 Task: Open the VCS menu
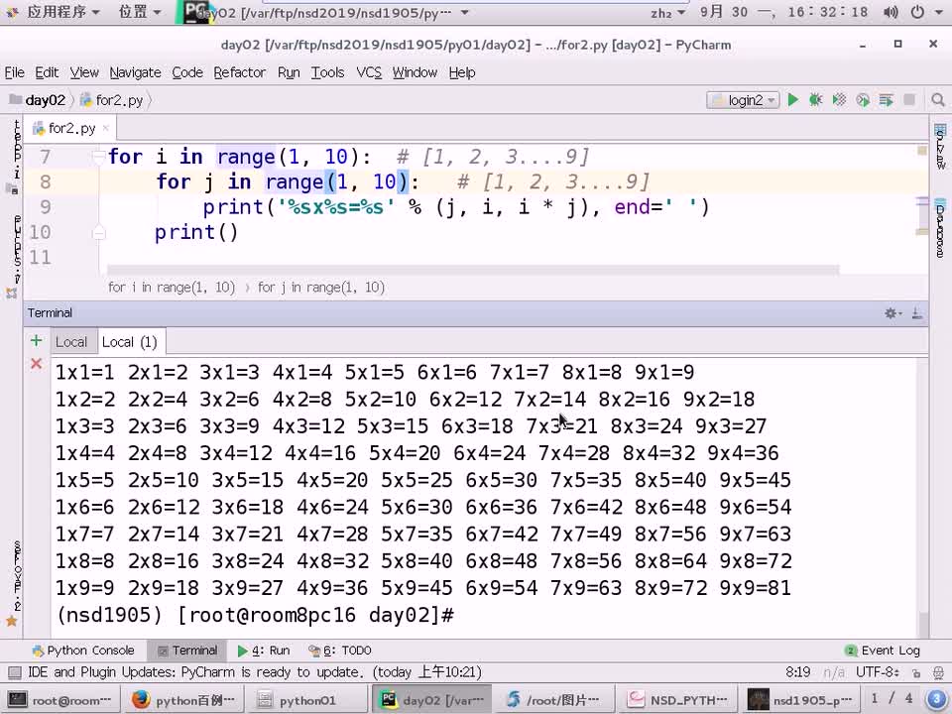[x=369, y=72]
